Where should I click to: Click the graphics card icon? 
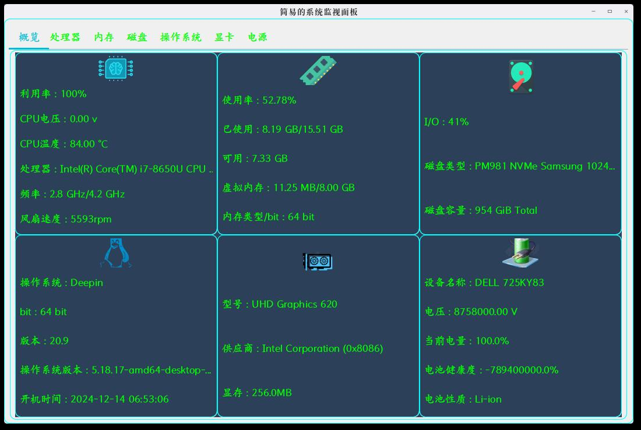coord(318,262)
